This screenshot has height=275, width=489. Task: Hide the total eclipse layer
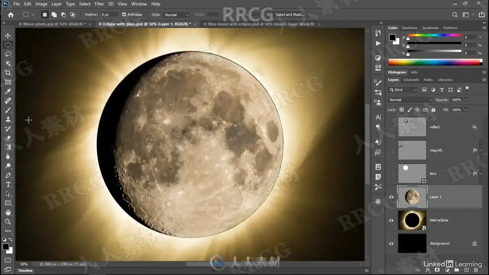[391, 220]
